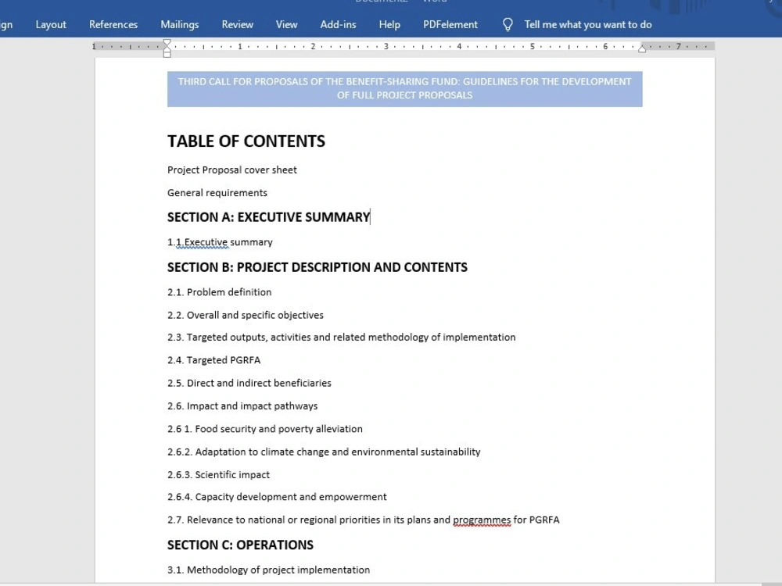The height and width of the screenshot is (586, 782).
Task: Open the Layout ribbon tab
Action: click(51, 24)
